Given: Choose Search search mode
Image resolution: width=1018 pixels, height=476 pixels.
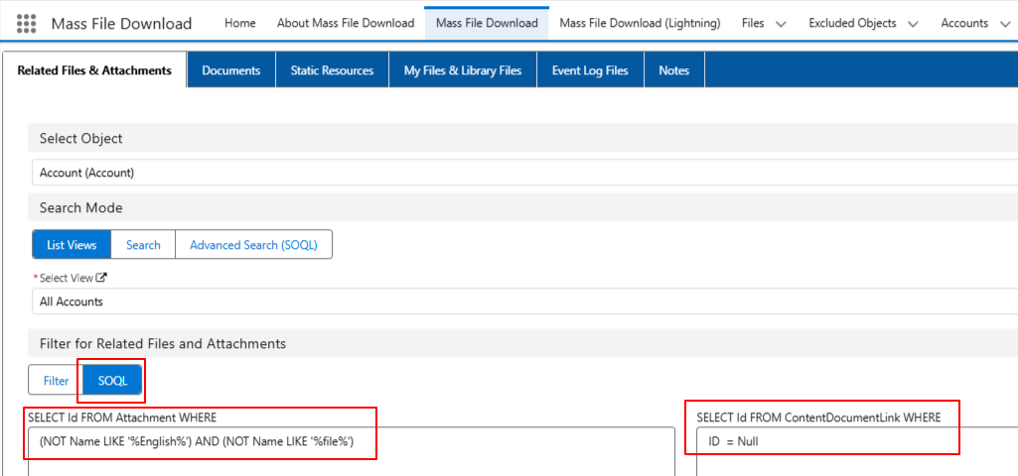Looking at the screenshot, I should [x=143, y=245].
